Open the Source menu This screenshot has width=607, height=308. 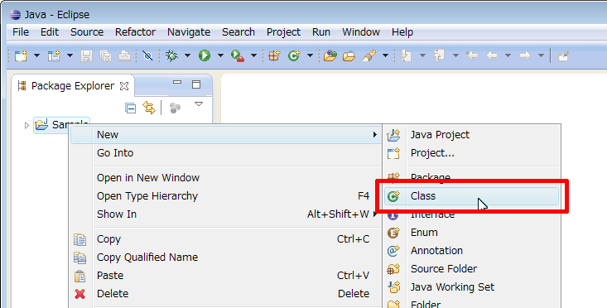(x=87, y=32)
